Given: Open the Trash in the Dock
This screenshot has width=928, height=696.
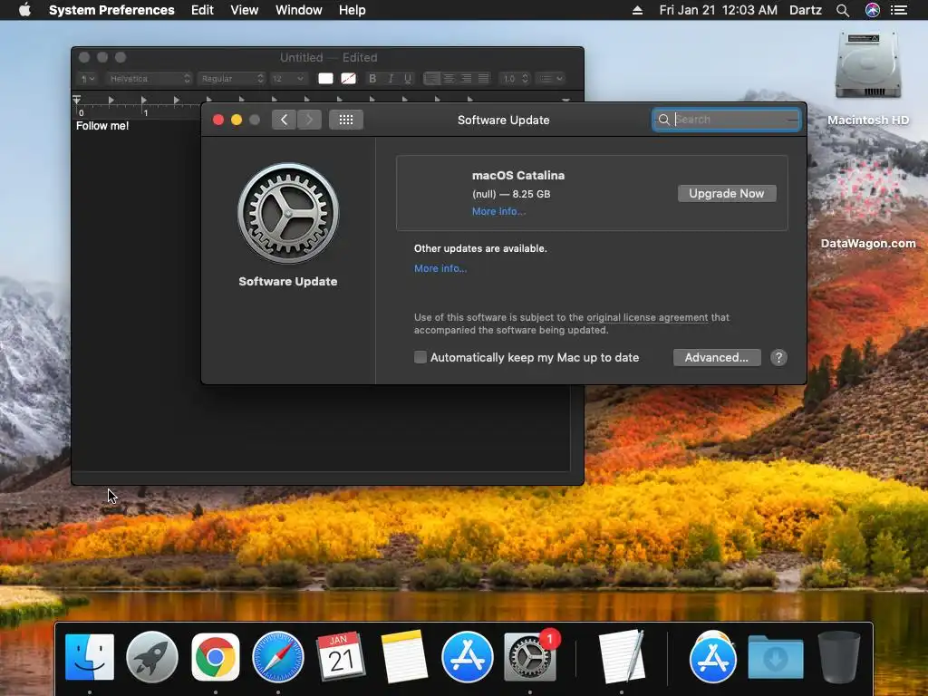Looking at the screenshot, I should 838,657.
